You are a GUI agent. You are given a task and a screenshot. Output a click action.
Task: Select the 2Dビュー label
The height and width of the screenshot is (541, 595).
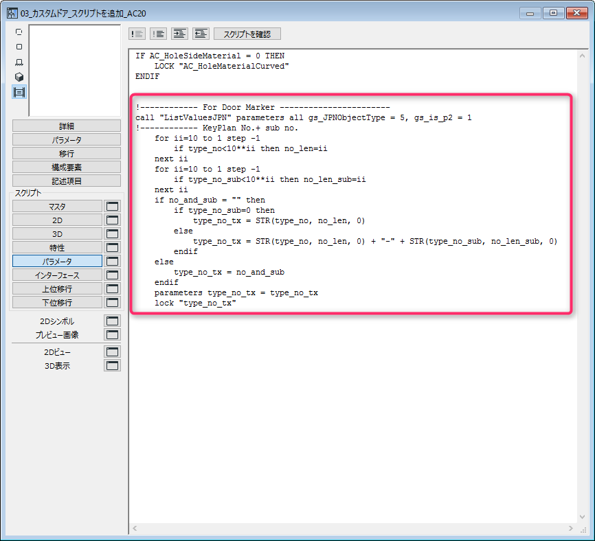(x=57, y=352)
